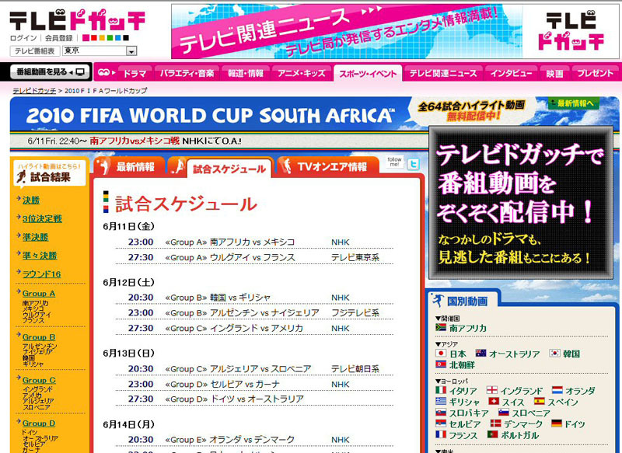Click the テレビ番組表 button
622x453 pixels.
(35, 51)
